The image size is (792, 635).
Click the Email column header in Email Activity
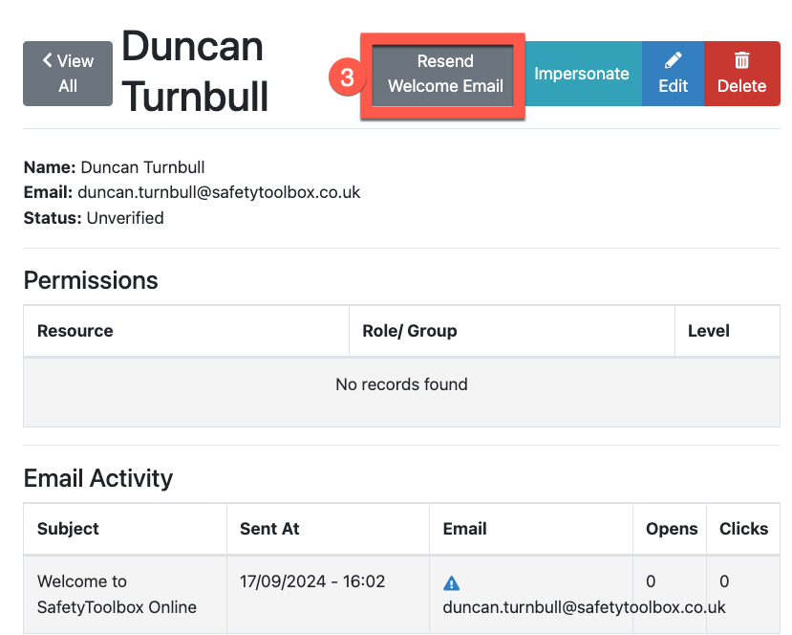click(464, 529)
